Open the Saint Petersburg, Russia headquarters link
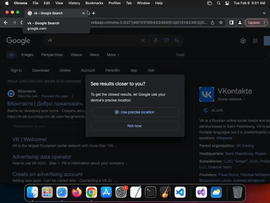 [246, 154]
